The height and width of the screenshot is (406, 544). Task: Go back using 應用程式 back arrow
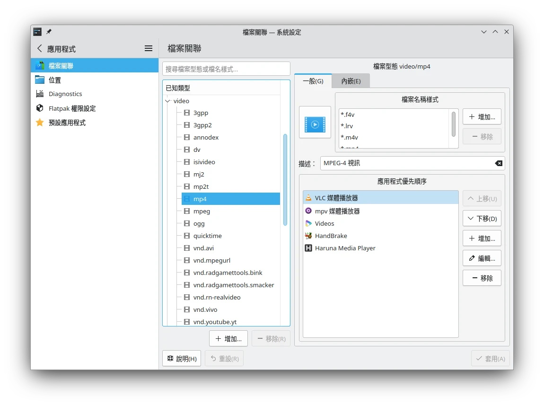click(x=40, y=48)
